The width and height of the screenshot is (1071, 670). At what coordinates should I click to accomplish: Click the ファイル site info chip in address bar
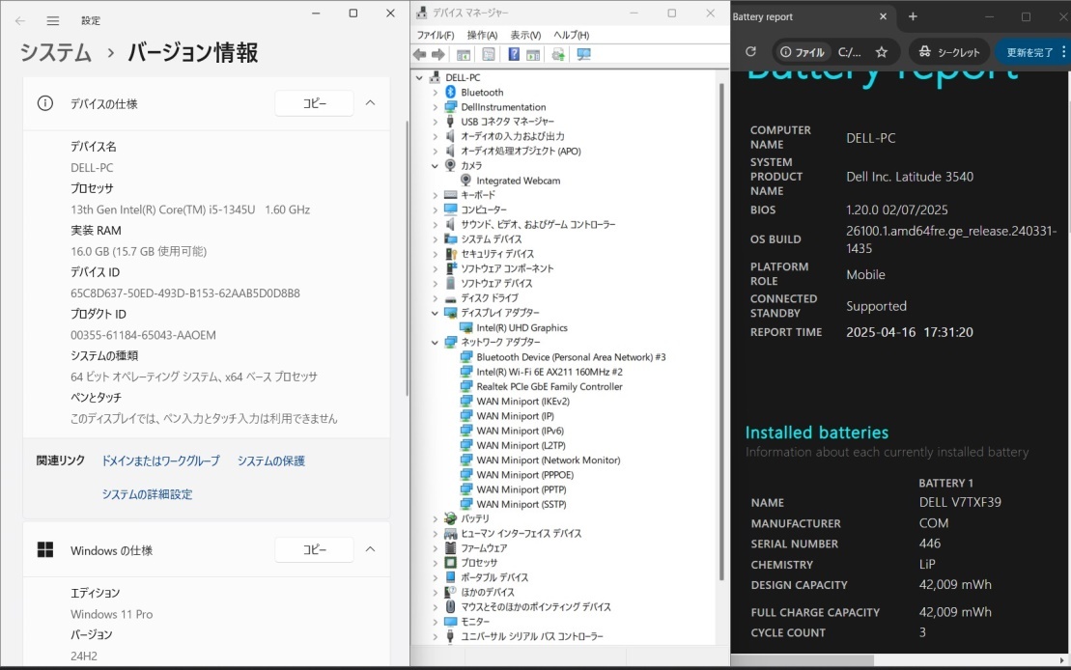point(803,52)
